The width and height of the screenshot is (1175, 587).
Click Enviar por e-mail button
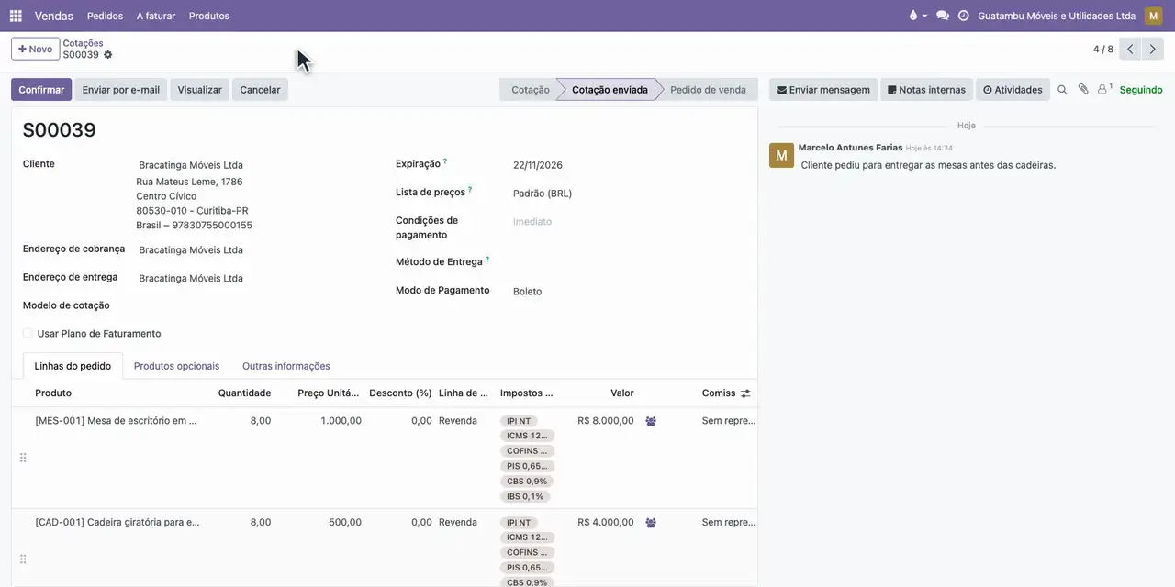click(x=121, y=90)
